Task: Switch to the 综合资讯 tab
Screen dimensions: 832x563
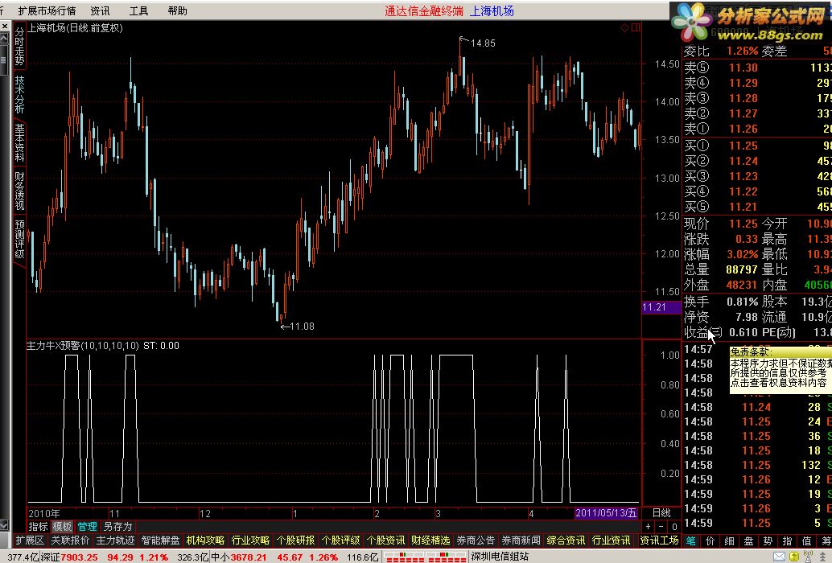Action: click(566, 540)
